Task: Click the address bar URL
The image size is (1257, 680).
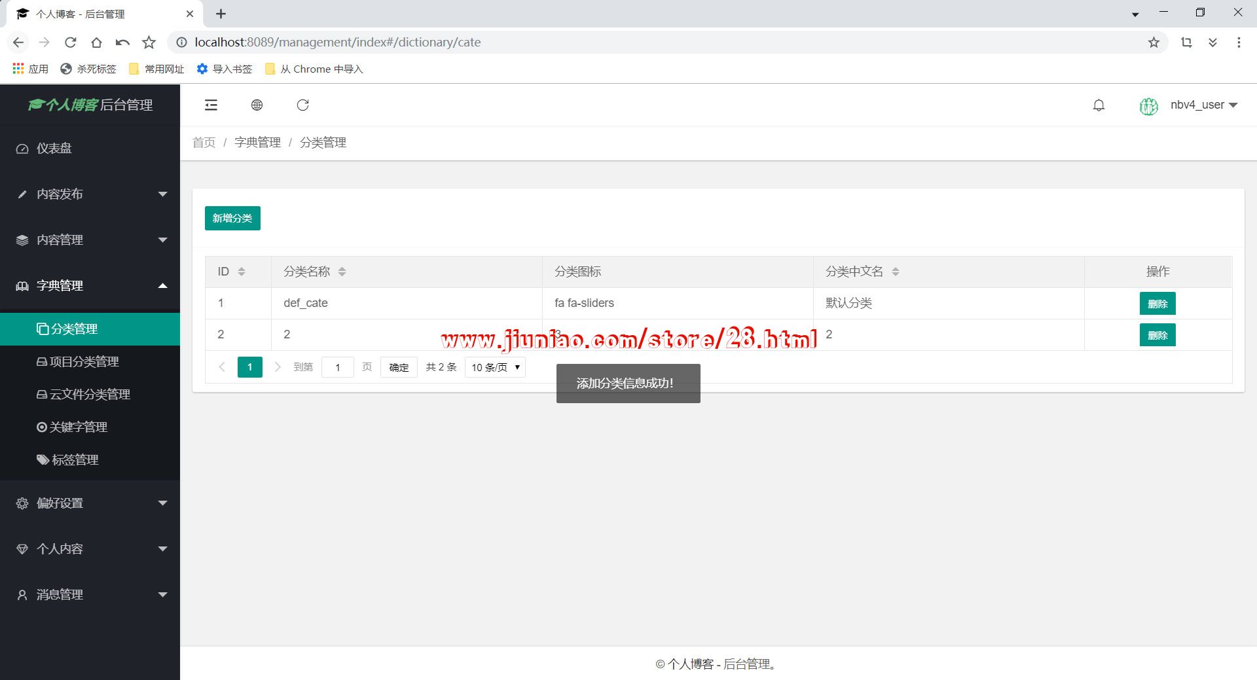Action: 338,43
